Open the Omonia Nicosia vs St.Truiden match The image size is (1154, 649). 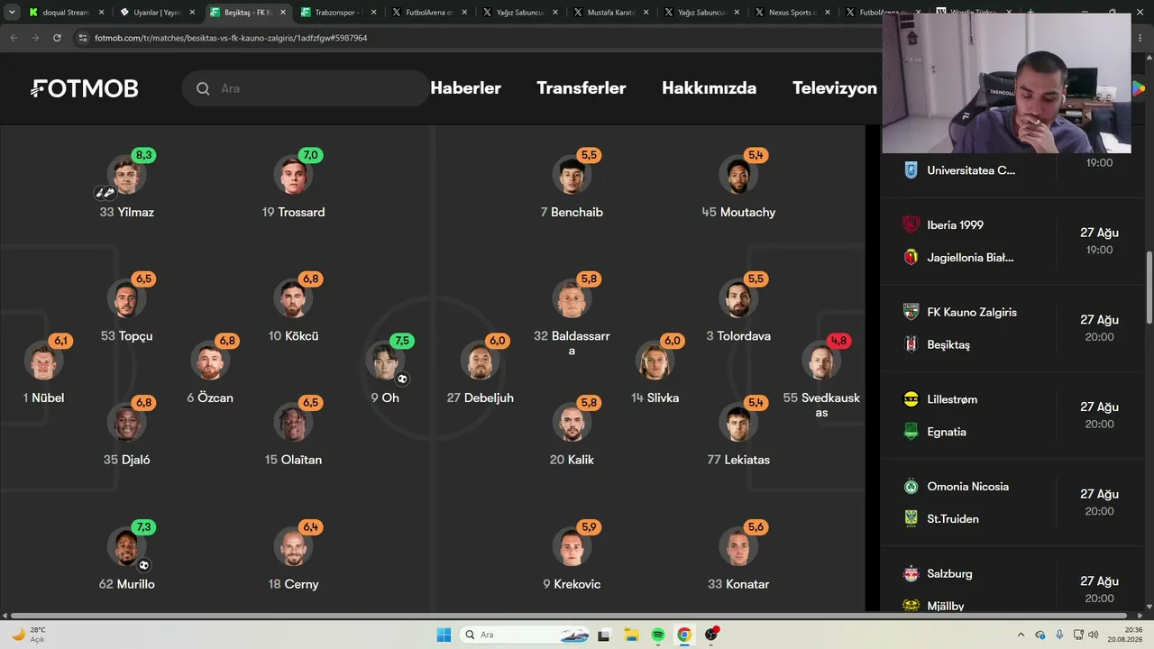point(1012,503)
